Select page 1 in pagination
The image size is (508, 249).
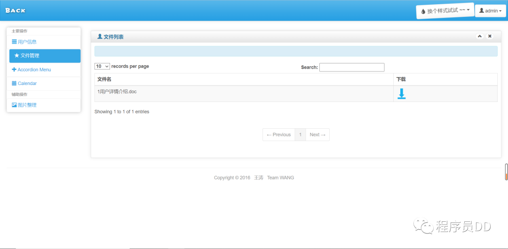pyautogui.click(x=300, y=135)
